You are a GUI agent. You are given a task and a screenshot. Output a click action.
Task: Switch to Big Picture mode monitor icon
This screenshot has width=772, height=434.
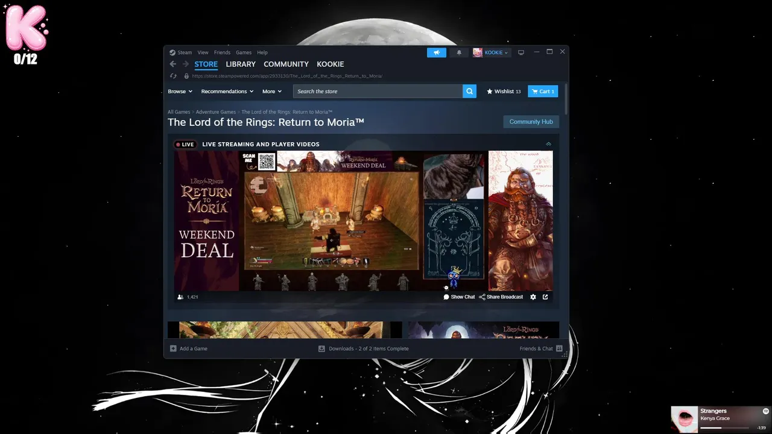point(521,52)
